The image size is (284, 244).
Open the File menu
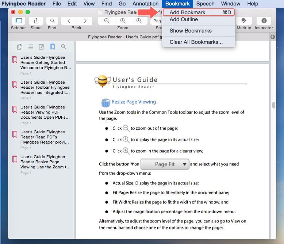(57, 4)
